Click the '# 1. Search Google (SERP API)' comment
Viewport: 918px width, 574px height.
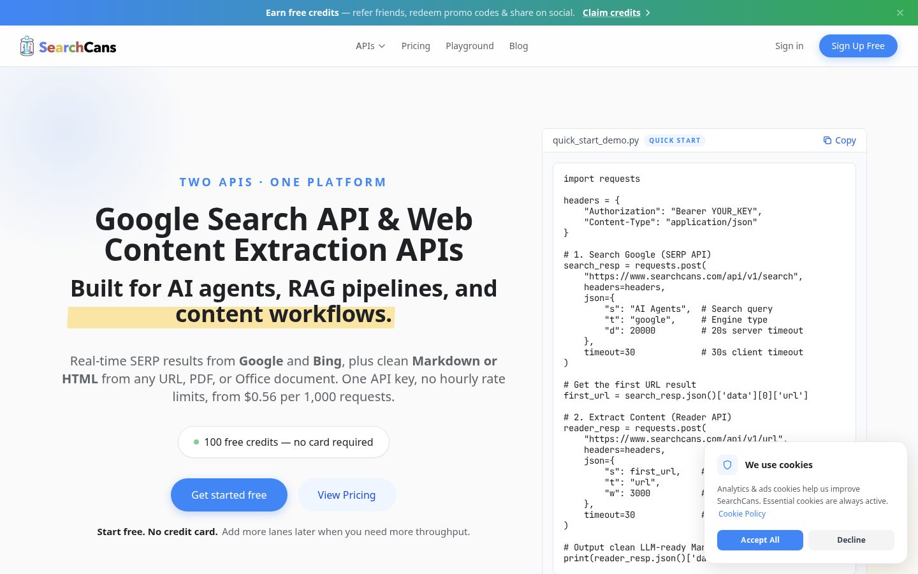[x=637, y=254]
